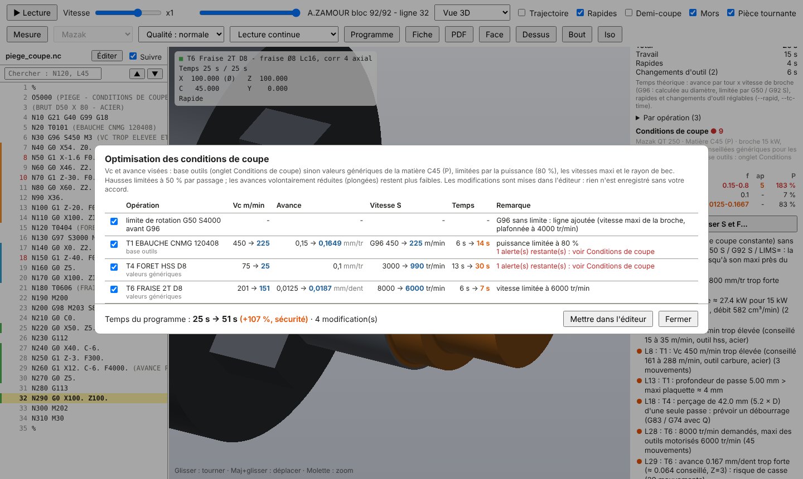Uncheck the T4 FORET HSS D8 row
The width and height of the screenshot is (803, 479).
pos(114,267)
